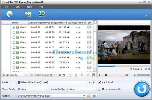Click the video seek slider handle
This screenshot has height=100, width=152.
(114, 66)
